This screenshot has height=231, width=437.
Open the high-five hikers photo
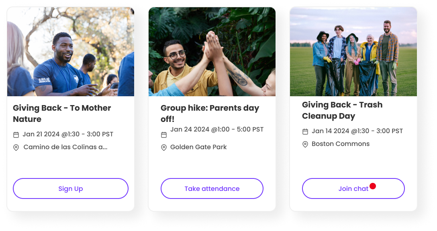[x=212, y=52]
